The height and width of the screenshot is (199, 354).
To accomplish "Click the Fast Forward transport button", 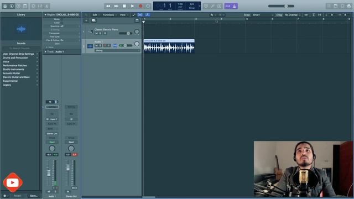I will (x=116, y=6).
